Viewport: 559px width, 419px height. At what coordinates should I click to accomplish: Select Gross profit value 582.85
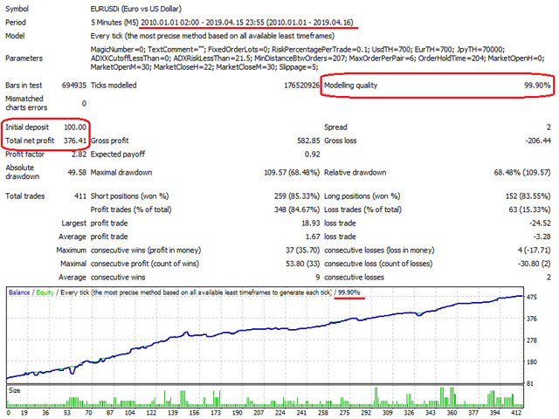(308, 141)
